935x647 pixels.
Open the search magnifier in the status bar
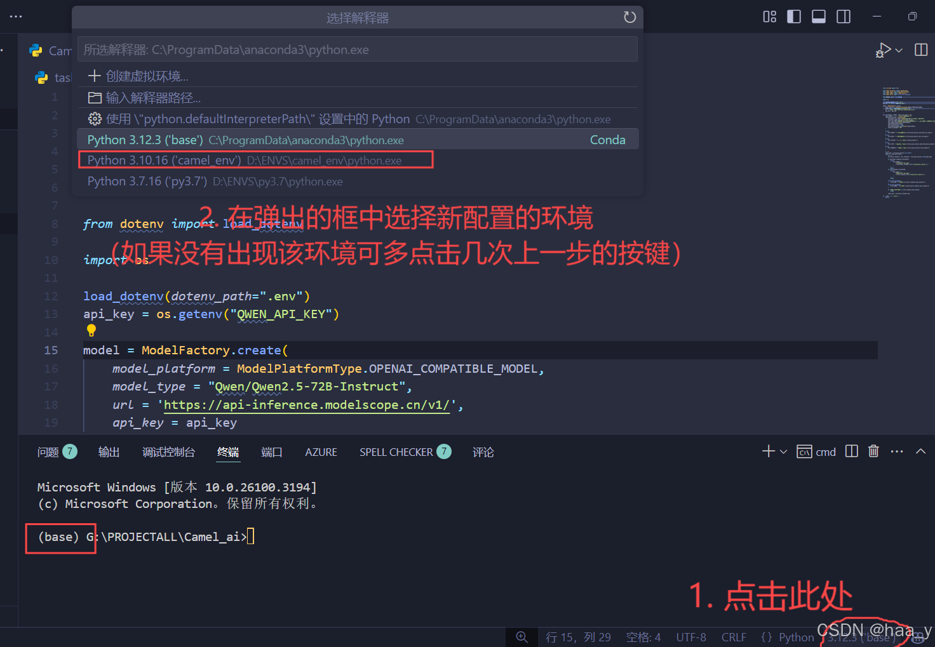point(521,637)
